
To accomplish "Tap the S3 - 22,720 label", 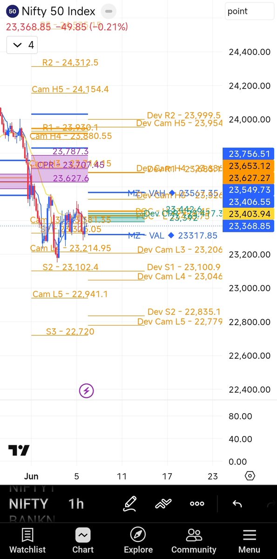I will (x=70, y=332).
